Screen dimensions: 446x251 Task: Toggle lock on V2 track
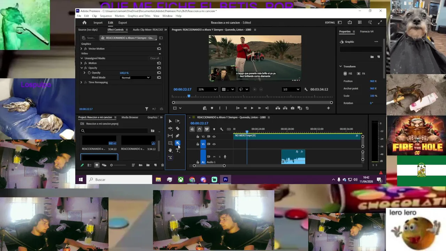tap(198, 137)
